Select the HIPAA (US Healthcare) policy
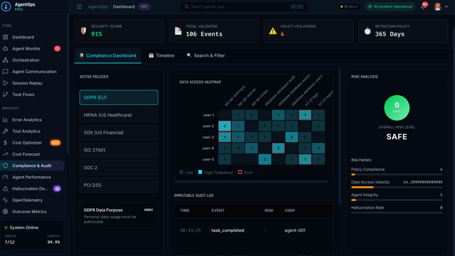This screenshot has height=256, width=455. (x=119, y=115)
